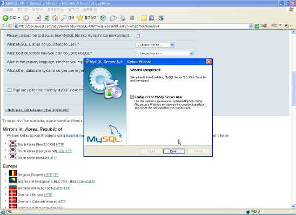Screen dimensions: 296x215
Task: Click the green Go arrow button
Action: point(257,26)
